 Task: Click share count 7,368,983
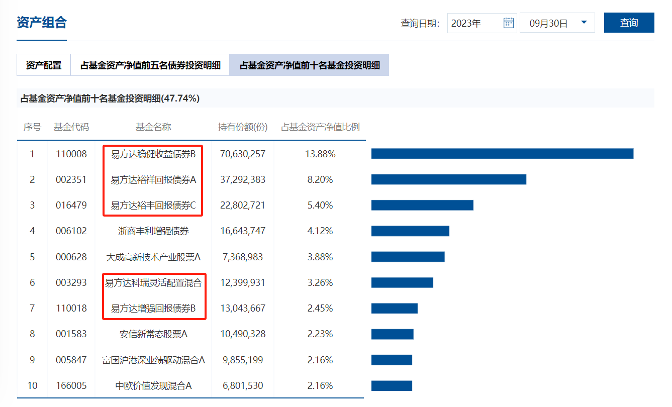243,257
